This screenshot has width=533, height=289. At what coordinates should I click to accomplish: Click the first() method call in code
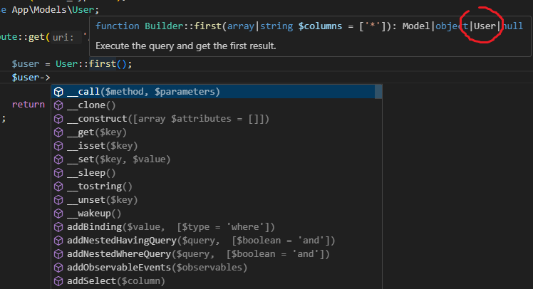coord(105,63)
